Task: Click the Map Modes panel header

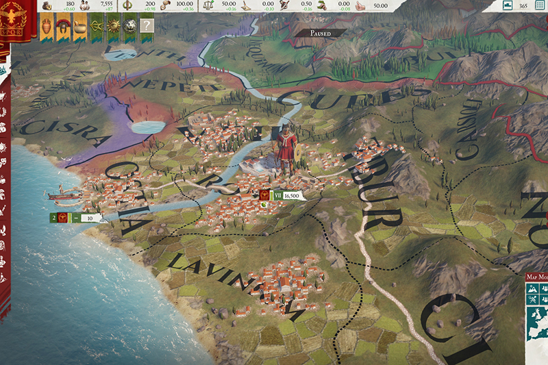Action: point(536,277)
